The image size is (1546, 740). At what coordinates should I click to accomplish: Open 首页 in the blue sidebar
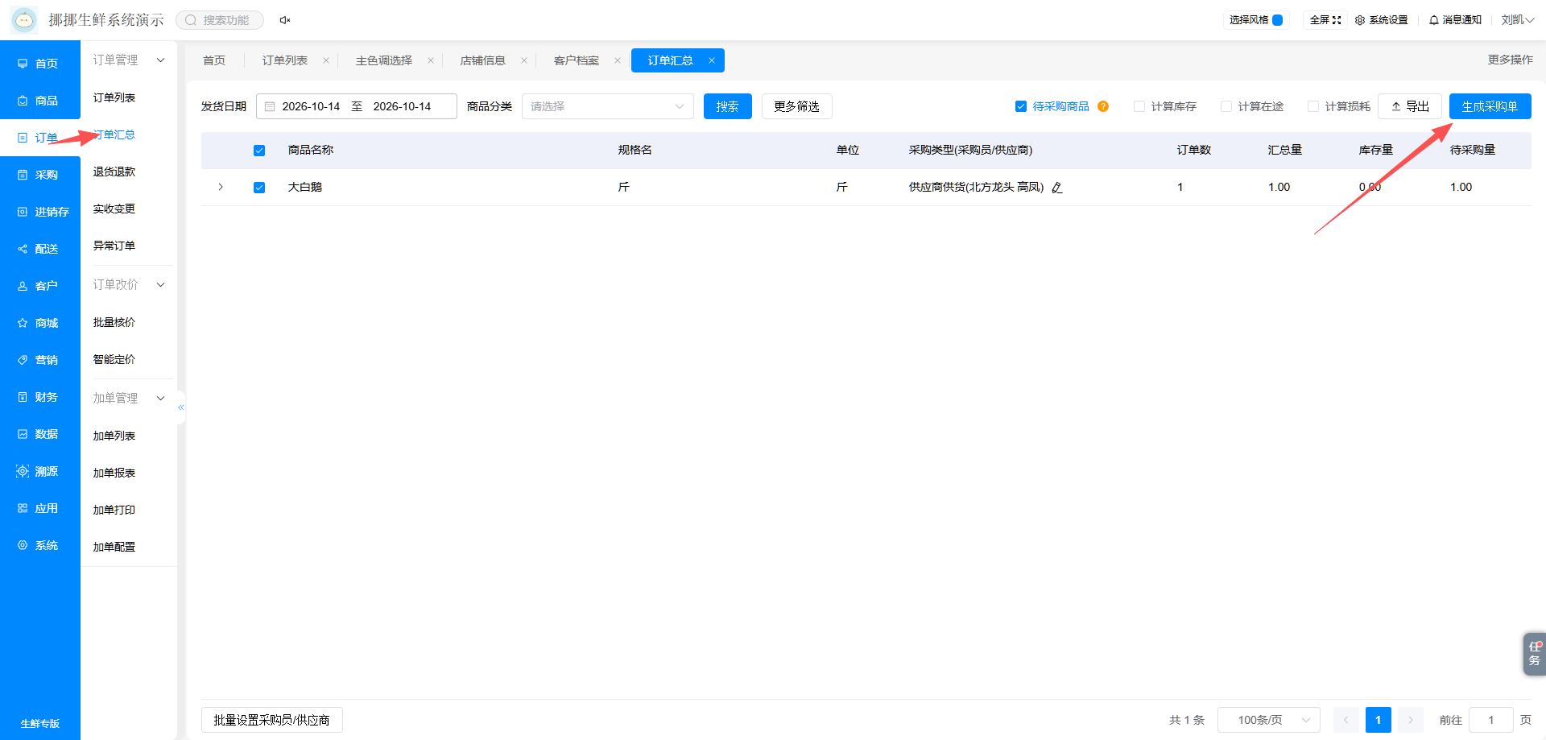[x=40, y=64]
